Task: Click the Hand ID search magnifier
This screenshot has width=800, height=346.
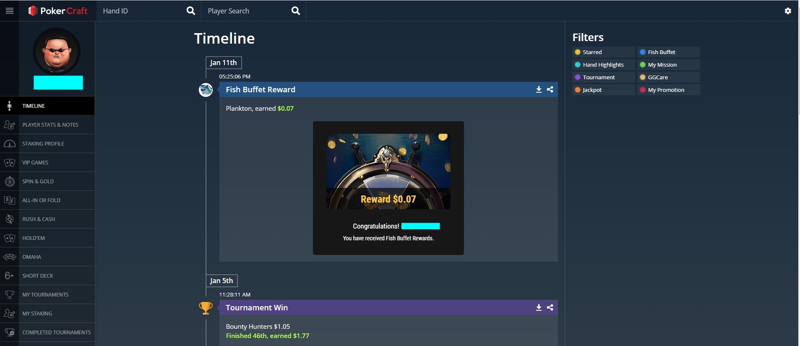Action: (191, 11)
